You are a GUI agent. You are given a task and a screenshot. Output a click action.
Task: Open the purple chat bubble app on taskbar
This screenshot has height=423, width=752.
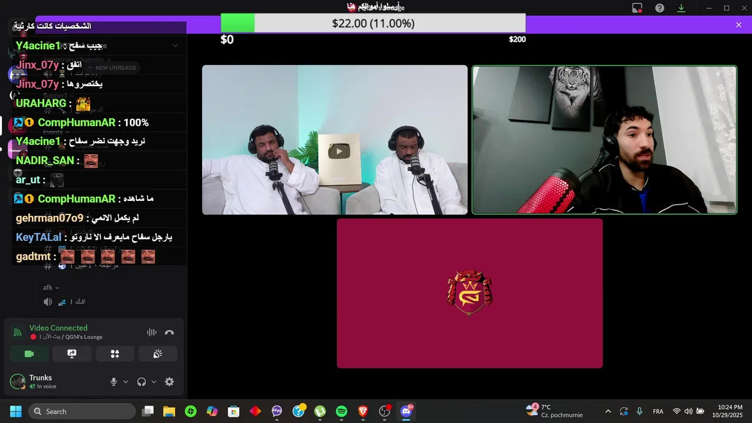pyautogui.click(x=277, y=411)
